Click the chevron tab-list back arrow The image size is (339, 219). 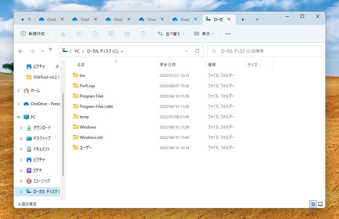coord(30,19)
